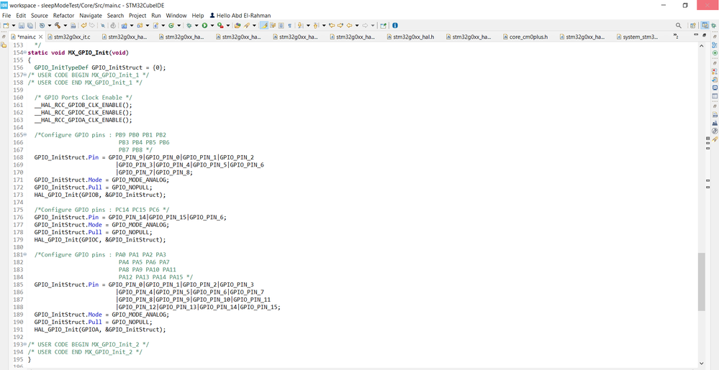
Task: Open the Outline view icon in right sidebar
Action: coord(715,45)
